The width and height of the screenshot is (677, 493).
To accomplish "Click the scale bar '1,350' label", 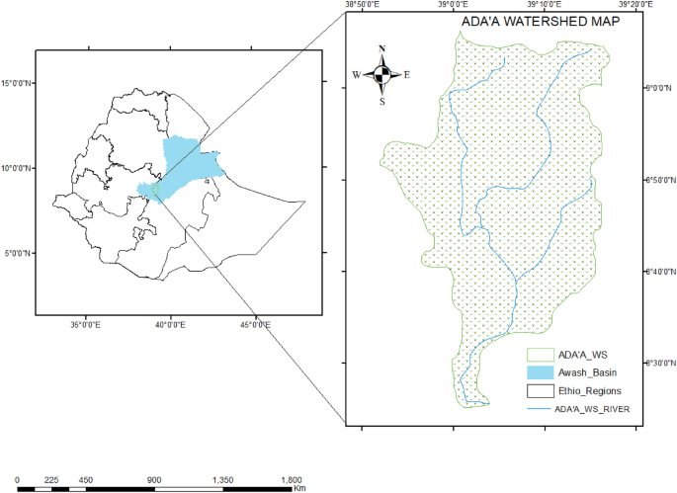I will tap(222, 480).
